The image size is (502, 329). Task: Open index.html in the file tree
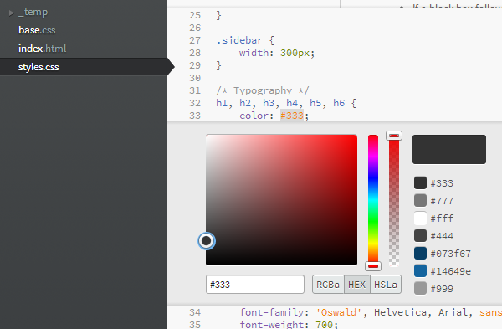(43, 49)
